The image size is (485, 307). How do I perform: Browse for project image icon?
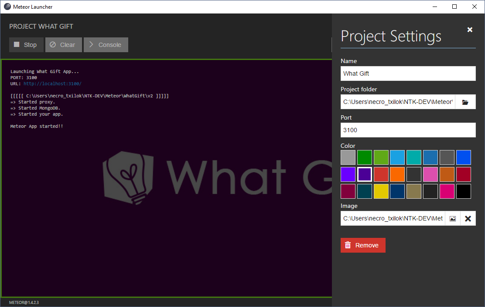[x=453, y=219]
